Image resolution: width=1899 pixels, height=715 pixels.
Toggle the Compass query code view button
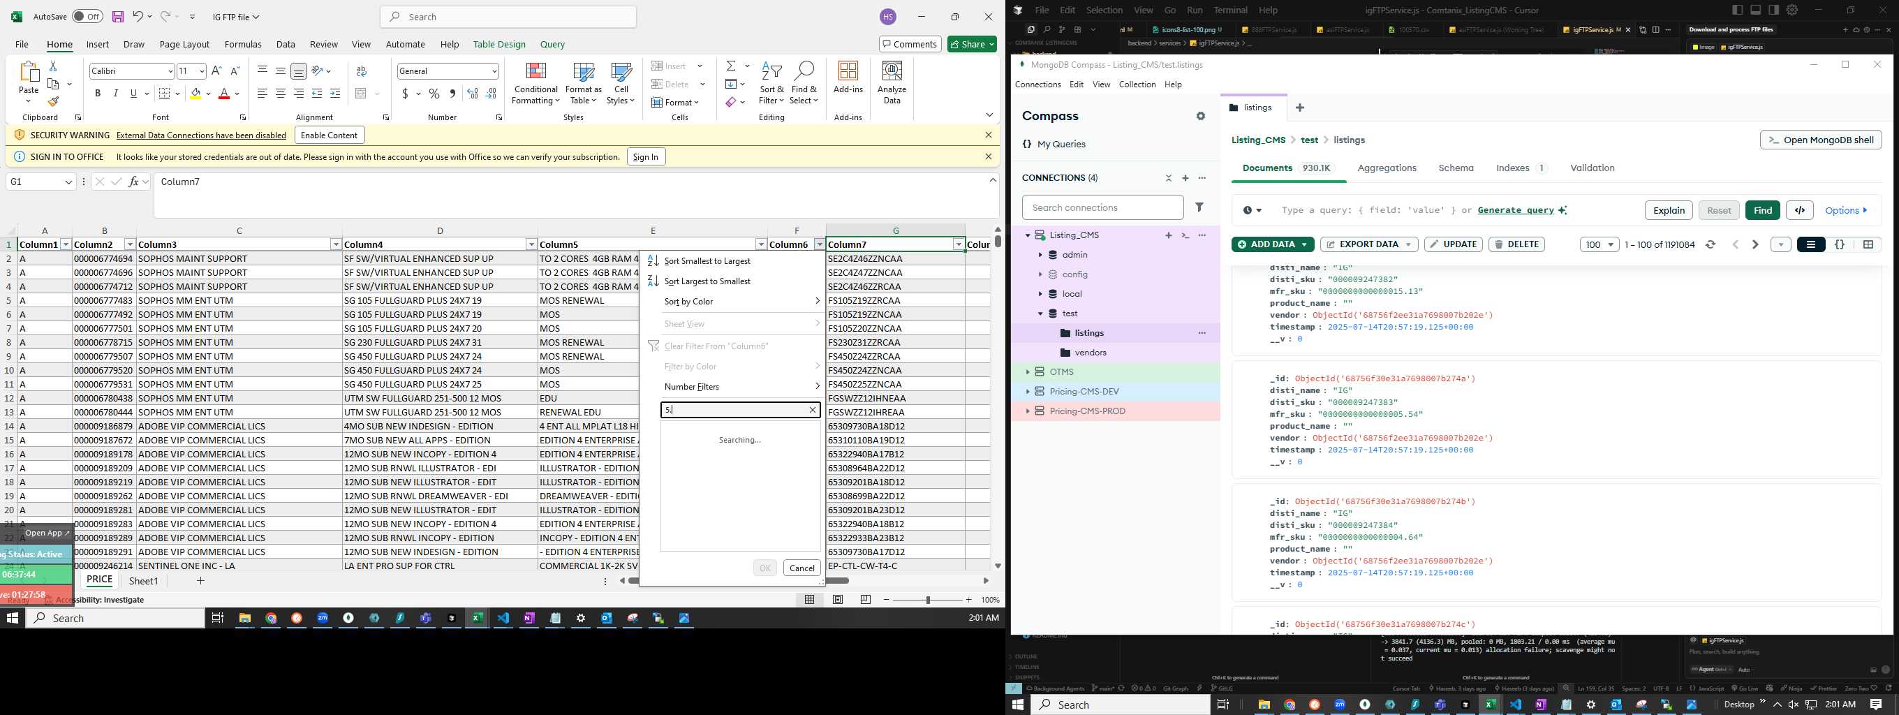click(1799, 210)
